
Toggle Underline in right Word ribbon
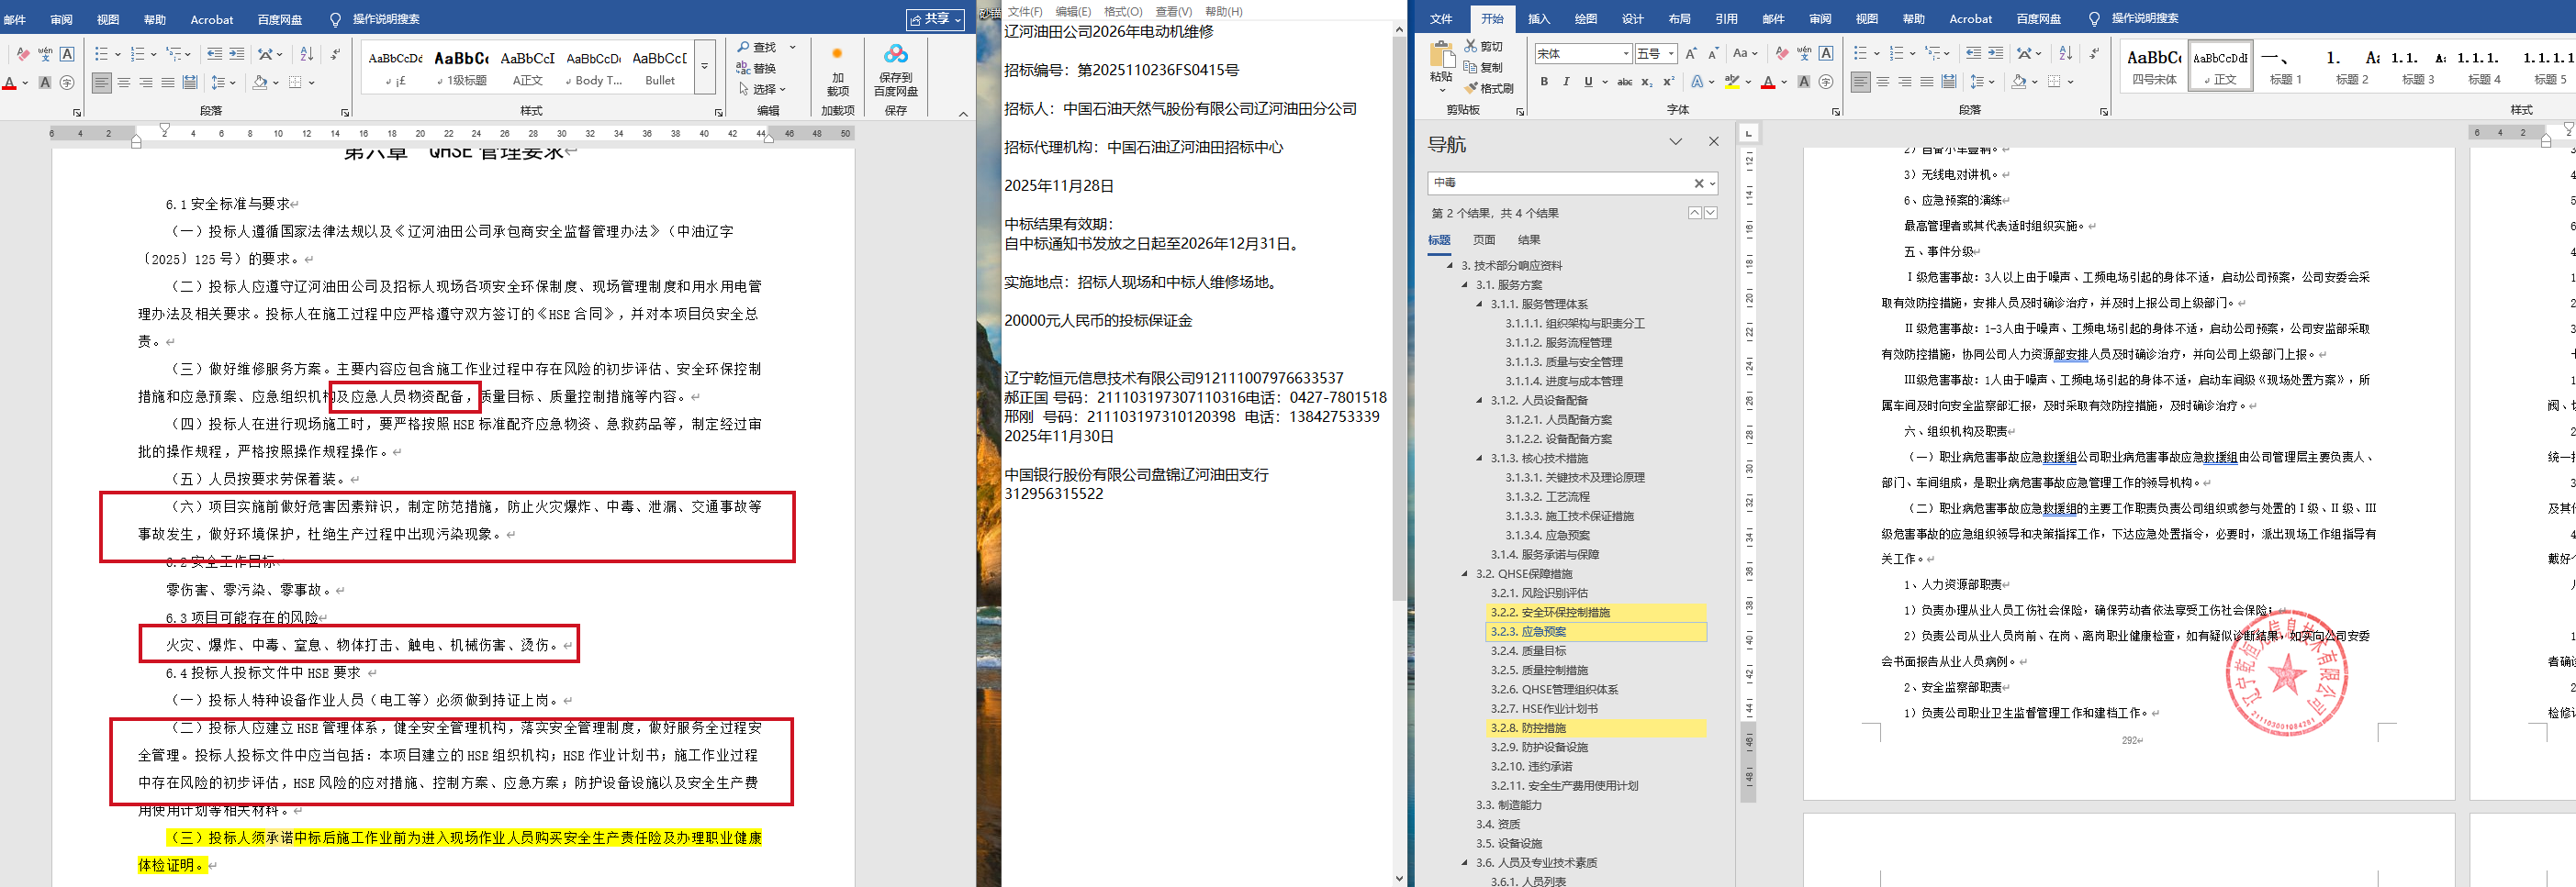1588,82
